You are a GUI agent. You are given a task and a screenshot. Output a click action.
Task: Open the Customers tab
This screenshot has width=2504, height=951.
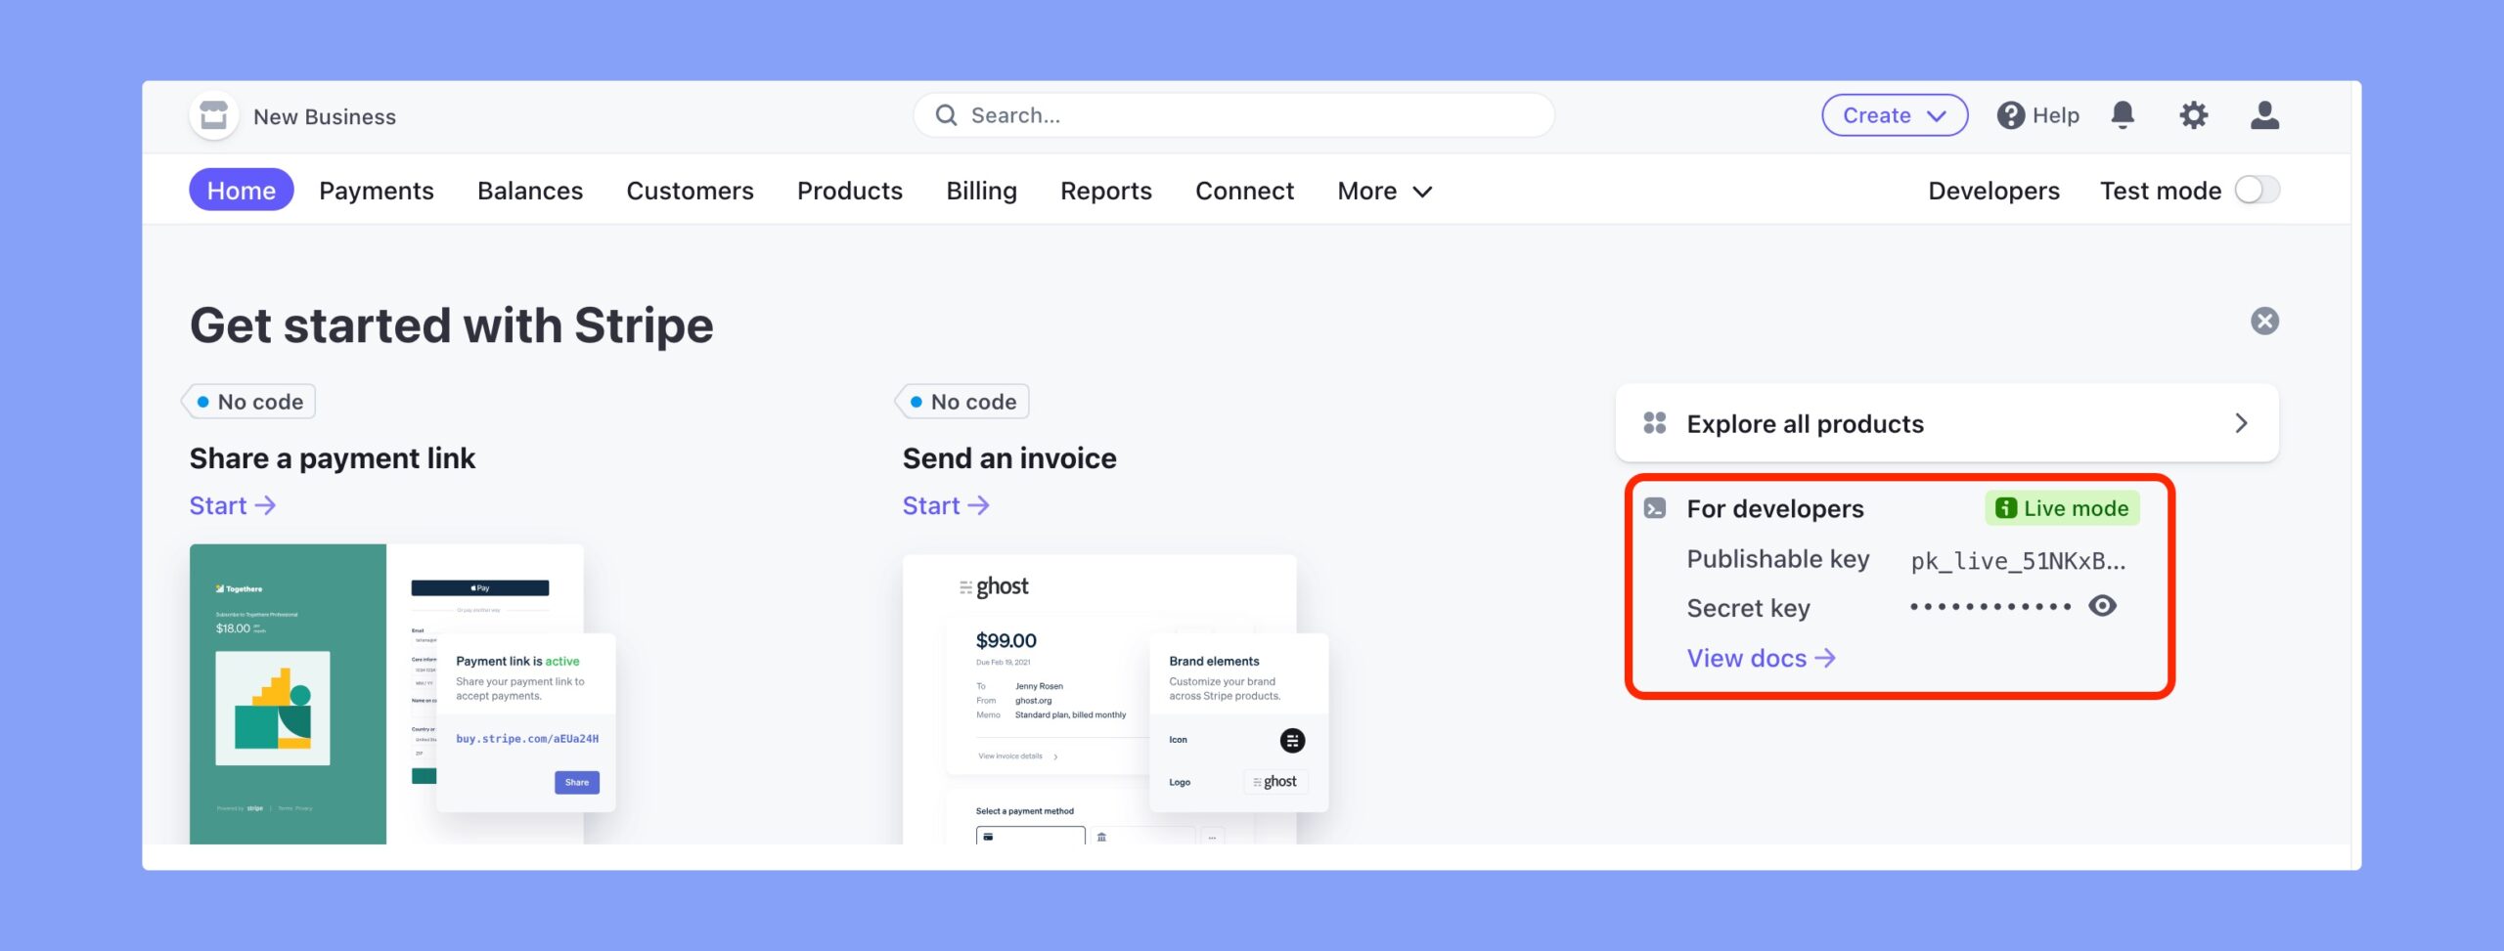690,191
